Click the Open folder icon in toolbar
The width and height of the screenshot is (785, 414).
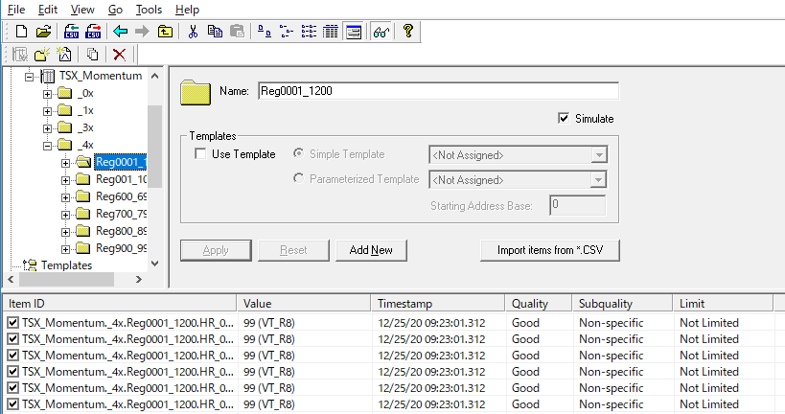pyautogui.click(x=43, y=32)
